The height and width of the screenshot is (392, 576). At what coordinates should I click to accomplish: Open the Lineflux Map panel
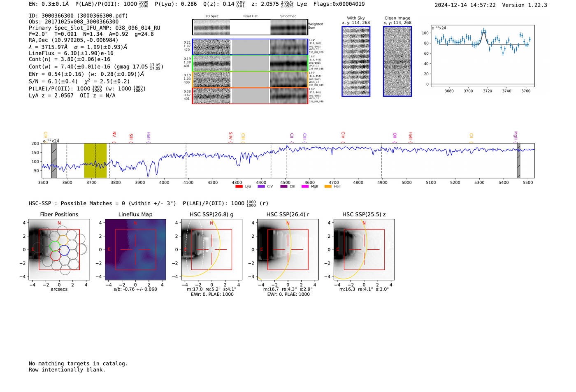coord(135,250)
